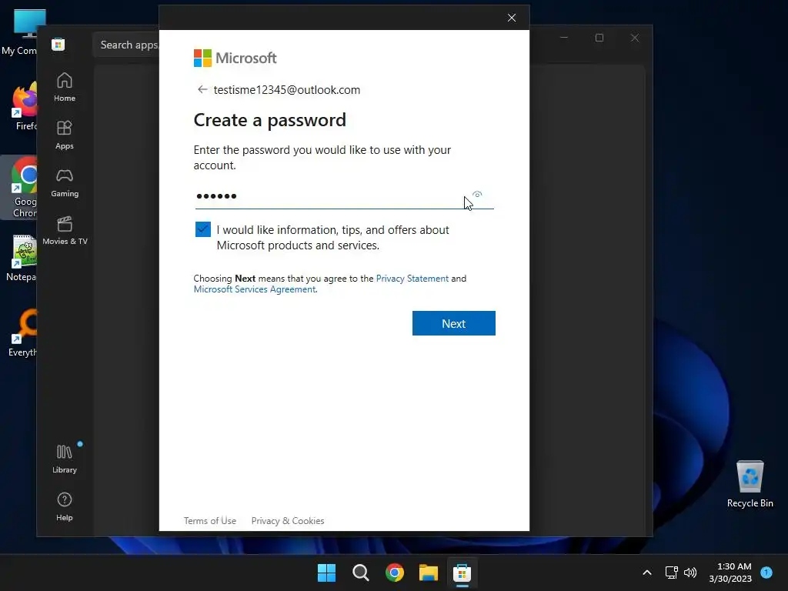Click the Next button

454,323
